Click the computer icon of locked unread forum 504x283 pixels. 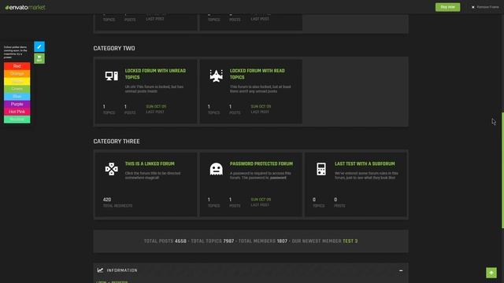coord(112,76)
